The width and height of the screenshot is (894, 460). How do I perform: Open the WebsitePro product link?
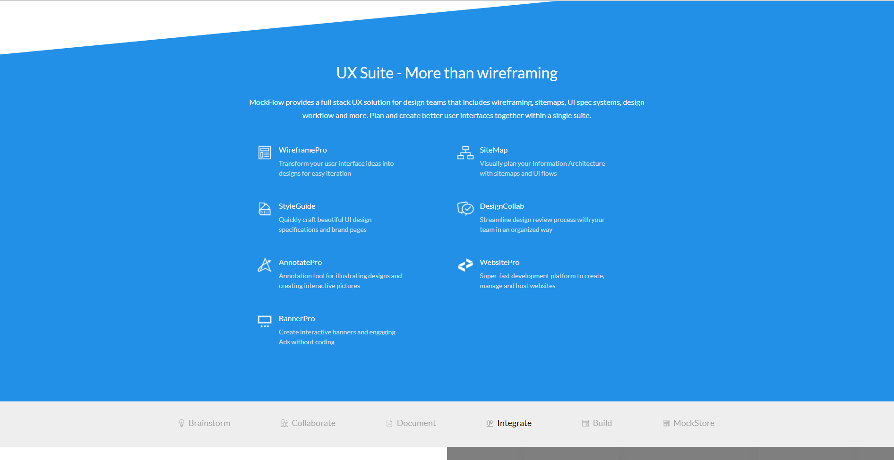[499, 263]
